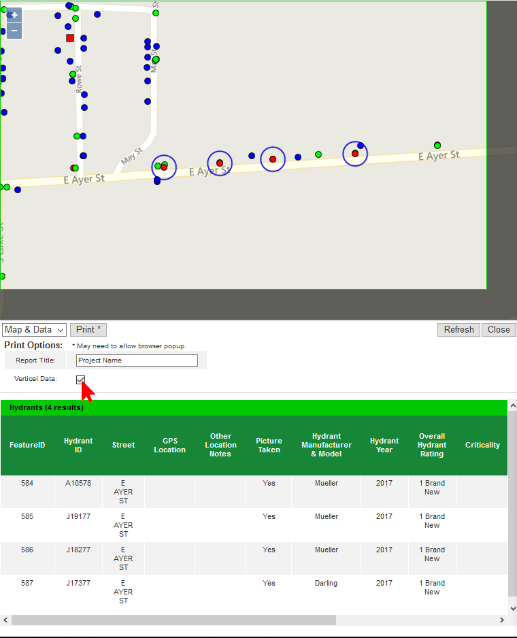Toggle the Vertical Data checkbox
517x638 pixels.
81,379
